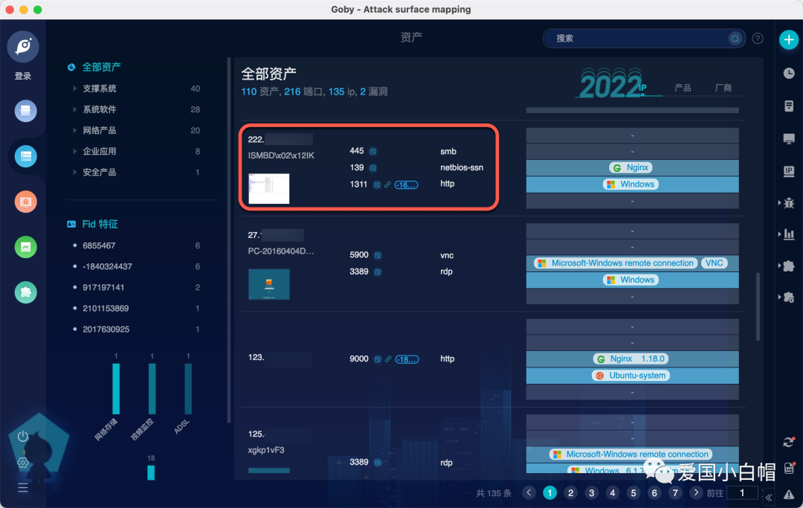Image resolution: width=803 pixels, height=508 pixels.
Task: Click the warning triangle icon
Action: pos(789,495)
